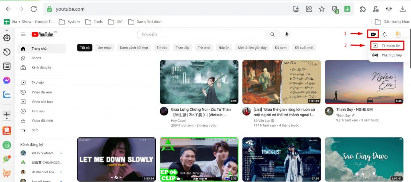Select the Âm nhạc filter chip
411x182 pixels.
[105, 48]
